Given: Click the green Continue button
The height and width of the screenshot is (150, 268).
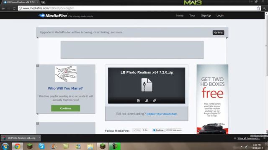Looking at the screenshot, I should point(66,108).
